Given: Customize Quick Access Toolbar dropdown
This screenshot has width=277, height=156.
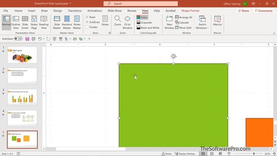Looking at the screenshot, I should click(x=89, y=39).
